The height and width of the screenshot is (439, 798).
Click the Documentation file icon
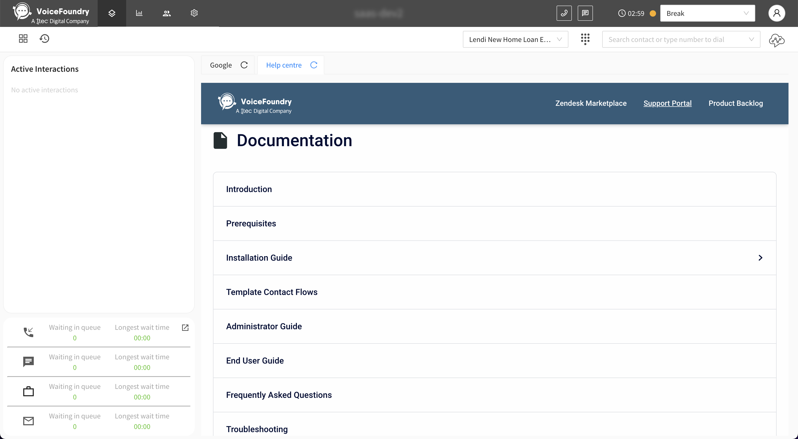(220, 140)
